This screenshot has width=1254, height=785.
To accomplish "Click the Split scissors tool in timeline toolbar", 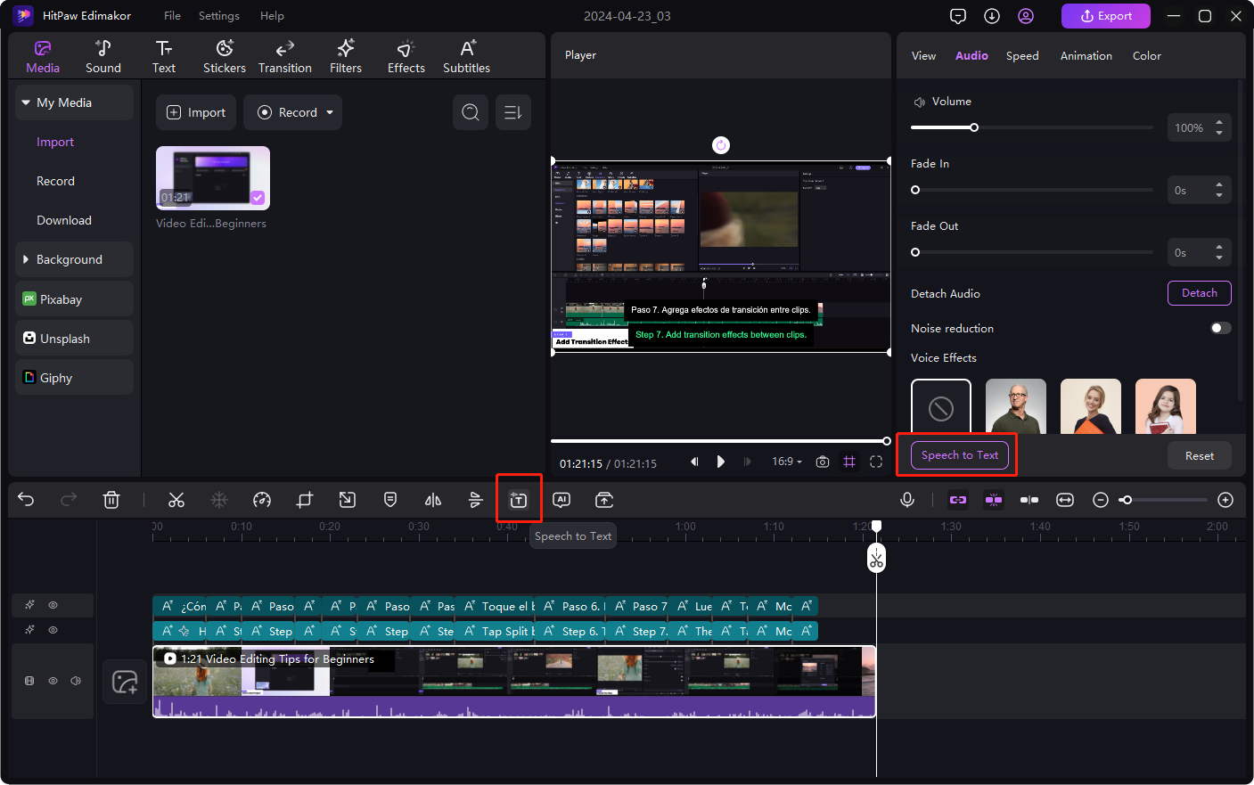I will (x=176, y=500).
